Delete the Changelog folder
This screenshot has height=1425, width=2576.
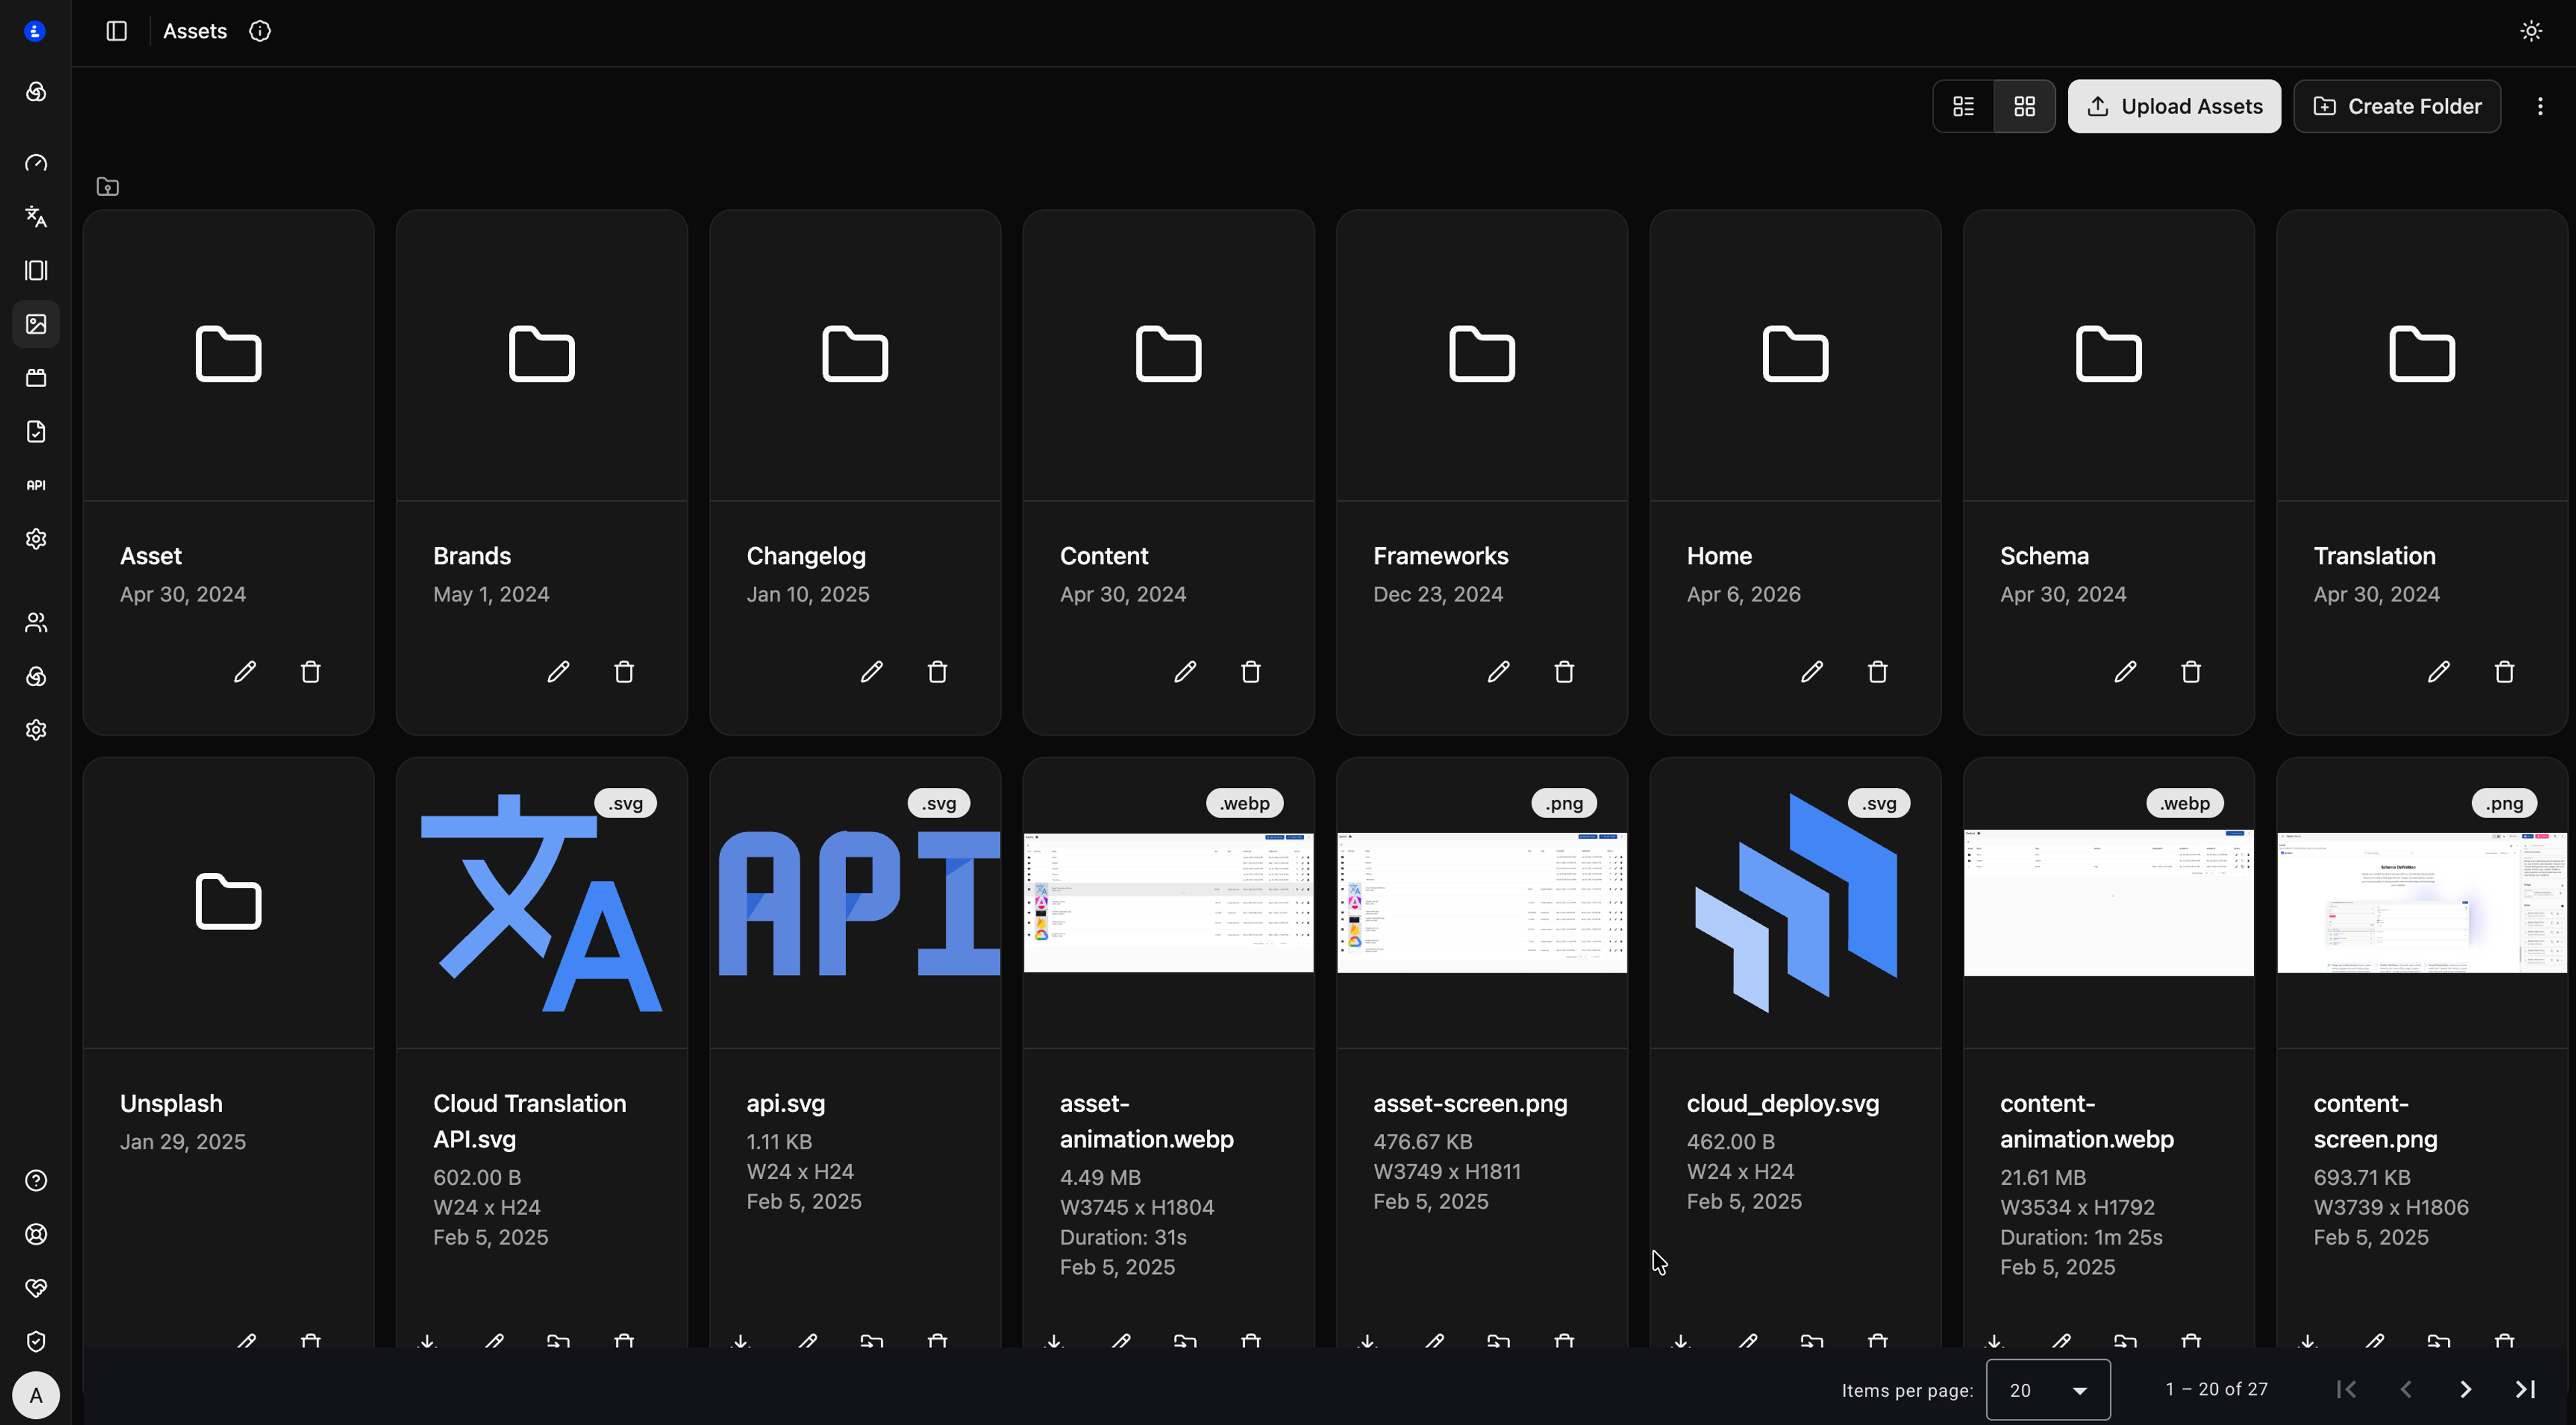coord(938,671)
